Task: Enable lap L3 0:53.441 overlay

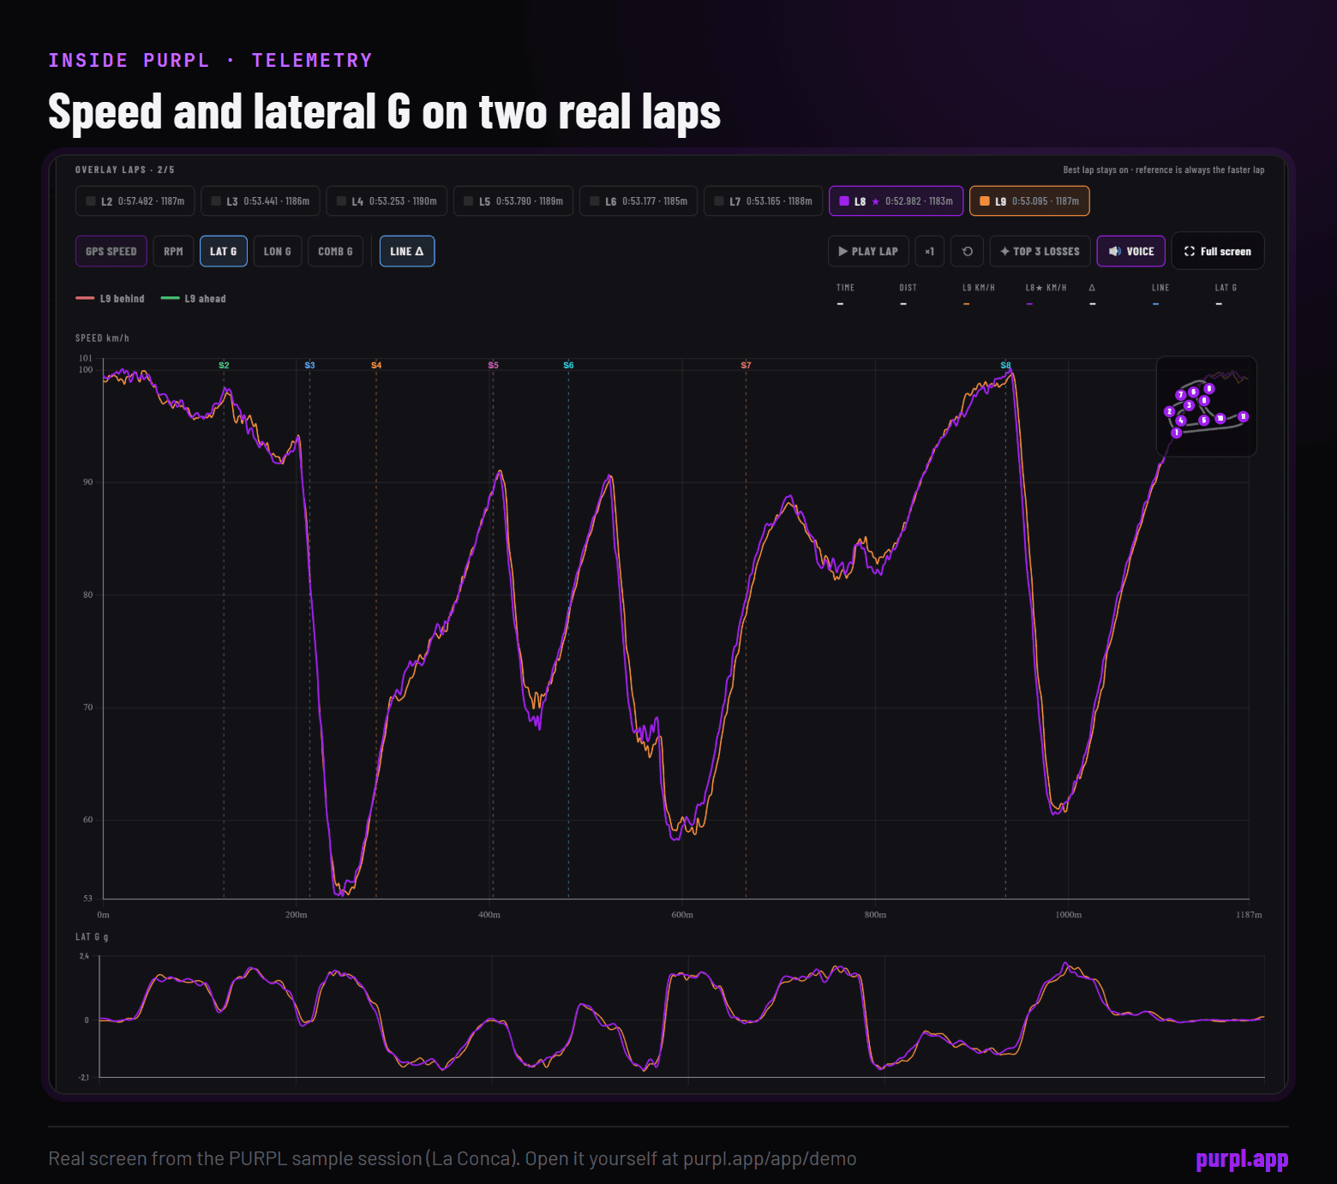Action: pyautogui.click(x=261, y=201)
